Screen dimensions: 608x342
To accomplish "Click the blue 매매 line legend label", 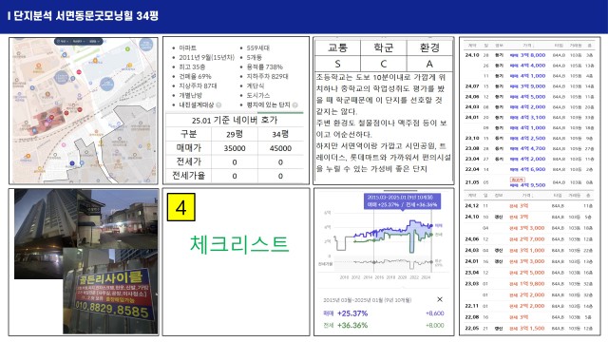I will [439, 225].
